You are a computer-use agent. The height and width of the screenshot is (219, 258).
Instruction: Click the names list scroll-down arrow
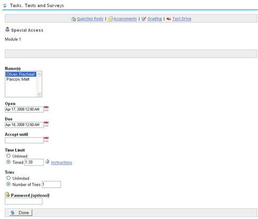[x=39, y=94]
